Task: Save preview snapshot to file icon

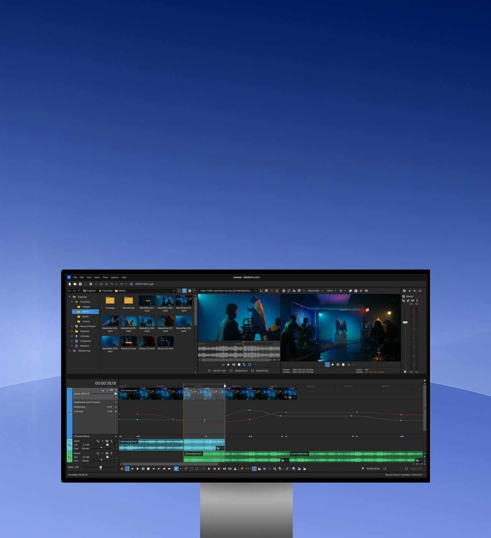Action: click(356, 291)
